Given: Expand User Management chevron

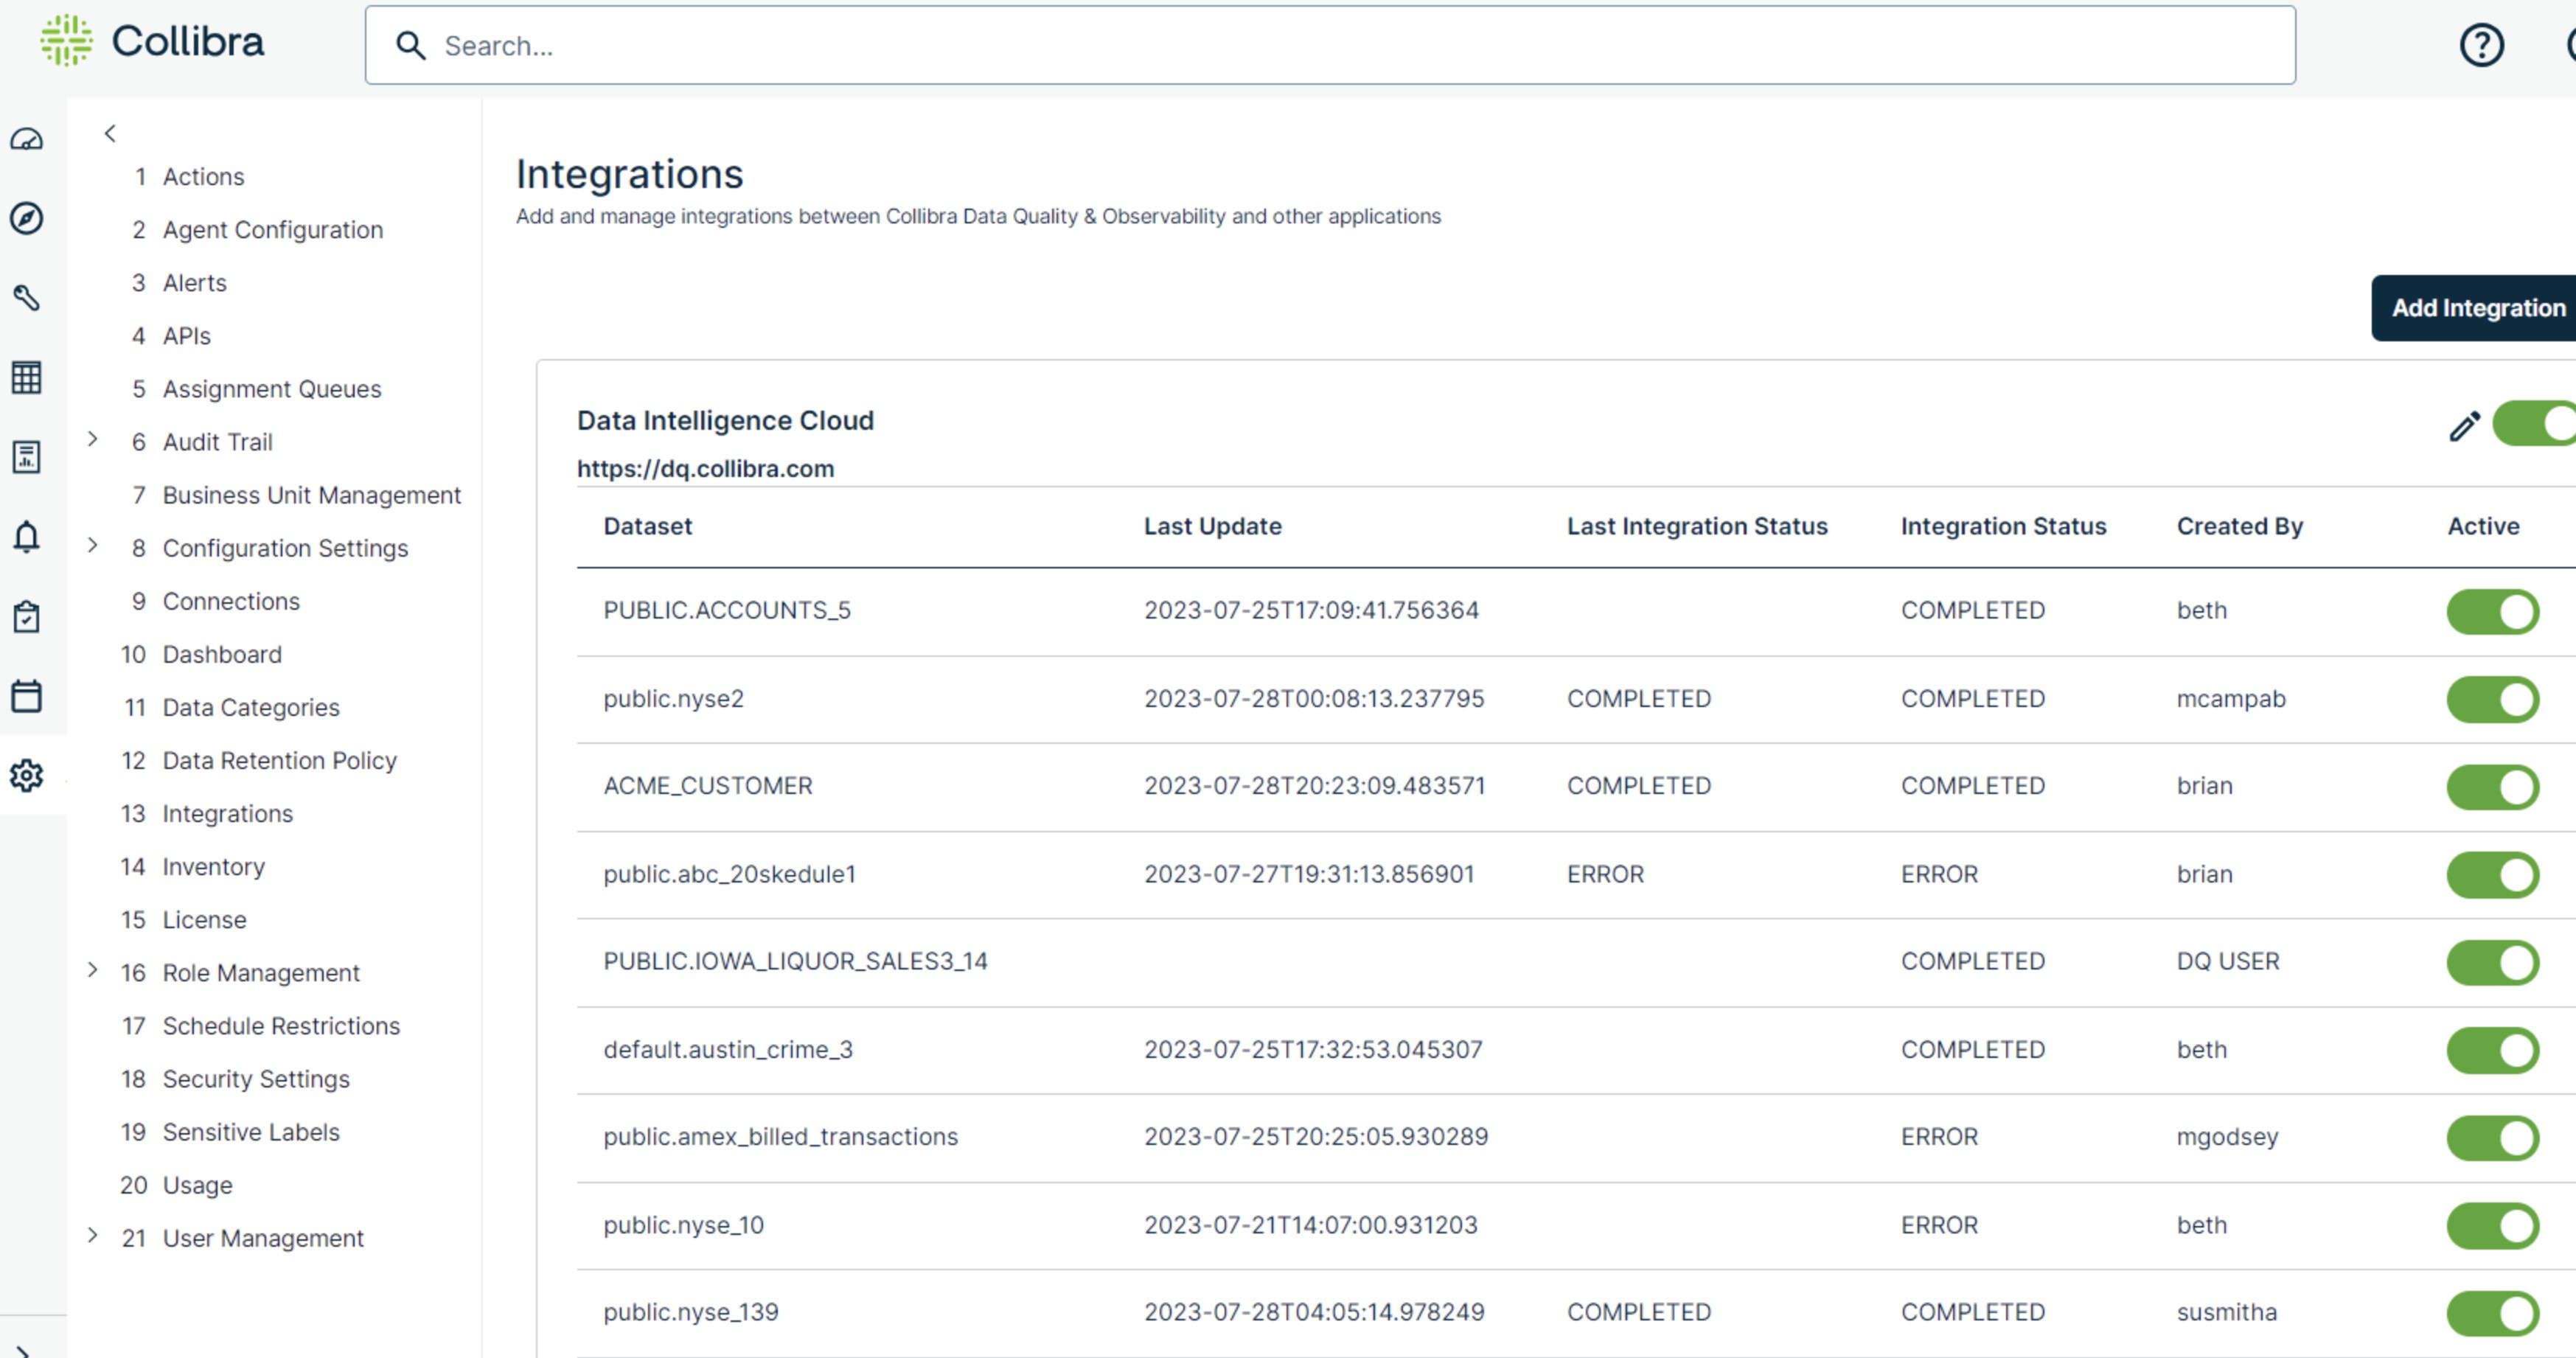Looking at the screenshot, I should 93,1235.
